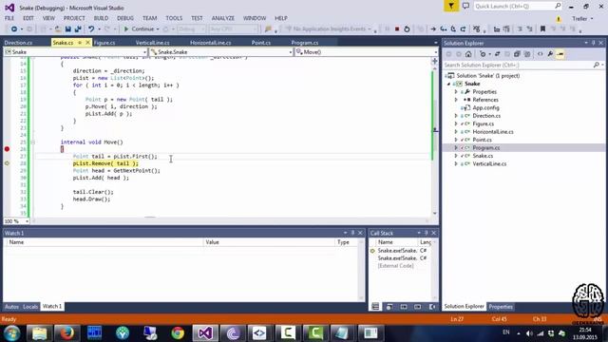Switch to the Point.cs editor tab
Screen dimensions: 608x342
click(x=261, y=43)
